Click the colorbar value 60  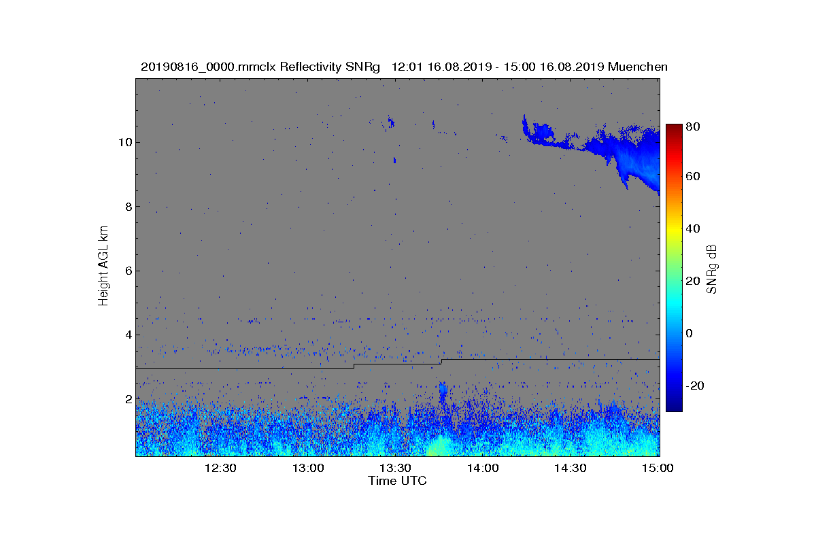tap(694, 177)
